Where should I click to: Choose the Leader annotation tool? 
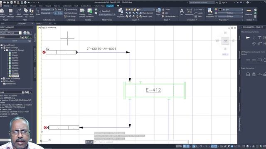tap(199, 13)
